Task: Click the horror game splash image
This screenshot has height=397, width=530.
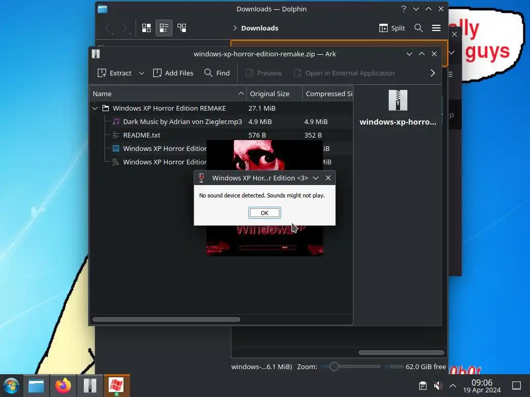Action: 264,155
